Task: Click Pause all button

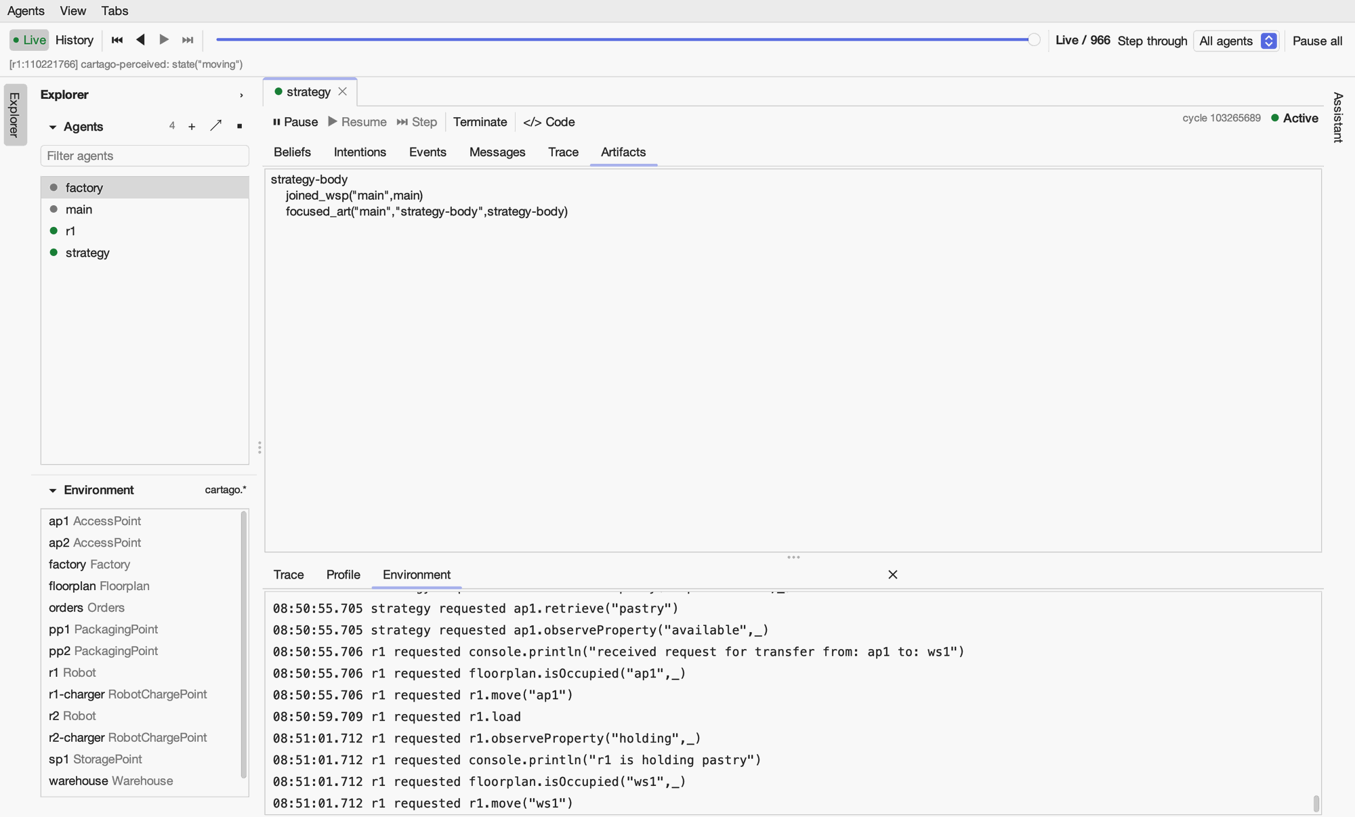Action: point(1317,41)
